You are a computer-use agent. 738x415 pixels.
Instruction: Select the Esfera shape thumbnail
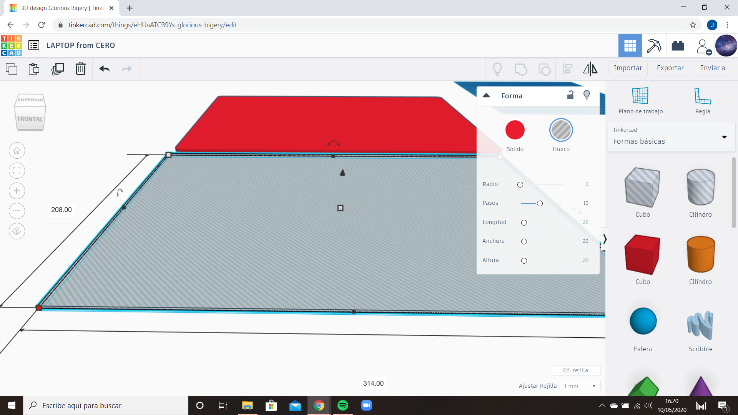[643, 321]
